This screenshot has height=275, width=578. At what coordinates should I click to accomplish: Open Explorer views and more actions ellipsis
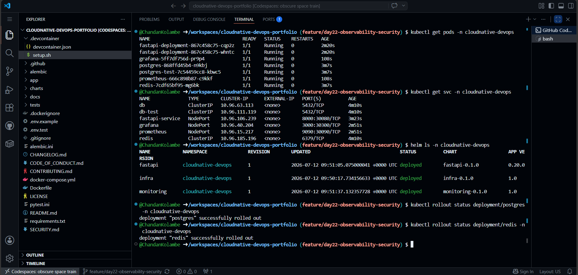pyautogui.click(x=123, y=19)
